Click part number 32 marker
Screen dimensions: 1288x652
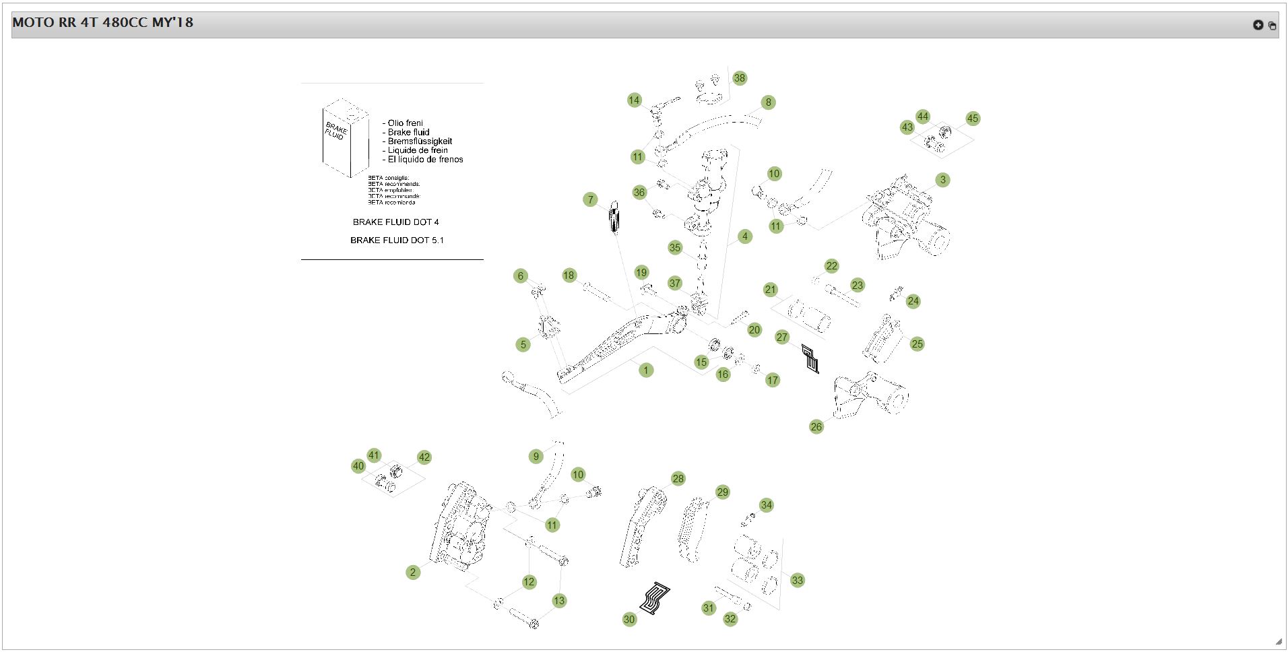pyautogui.click(x=731, y=619)
